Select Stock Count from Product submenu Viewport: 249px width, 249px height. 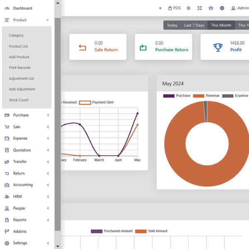point(19,100)
